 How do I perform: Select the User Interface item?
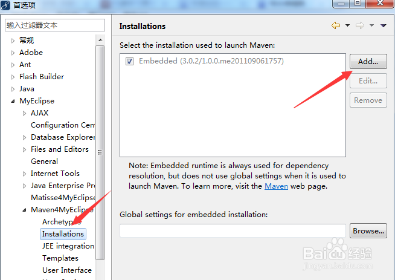67,270
